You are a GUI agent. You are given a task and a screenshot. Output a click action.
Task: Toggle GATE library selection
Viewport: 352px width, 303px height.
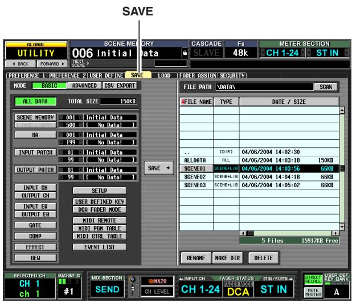coord(35,225)
